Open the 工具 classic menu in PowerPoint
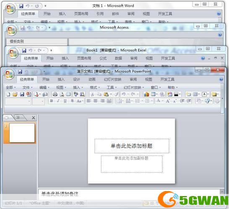229x209 pixels. pyautogui.click(x=112, y=87)
